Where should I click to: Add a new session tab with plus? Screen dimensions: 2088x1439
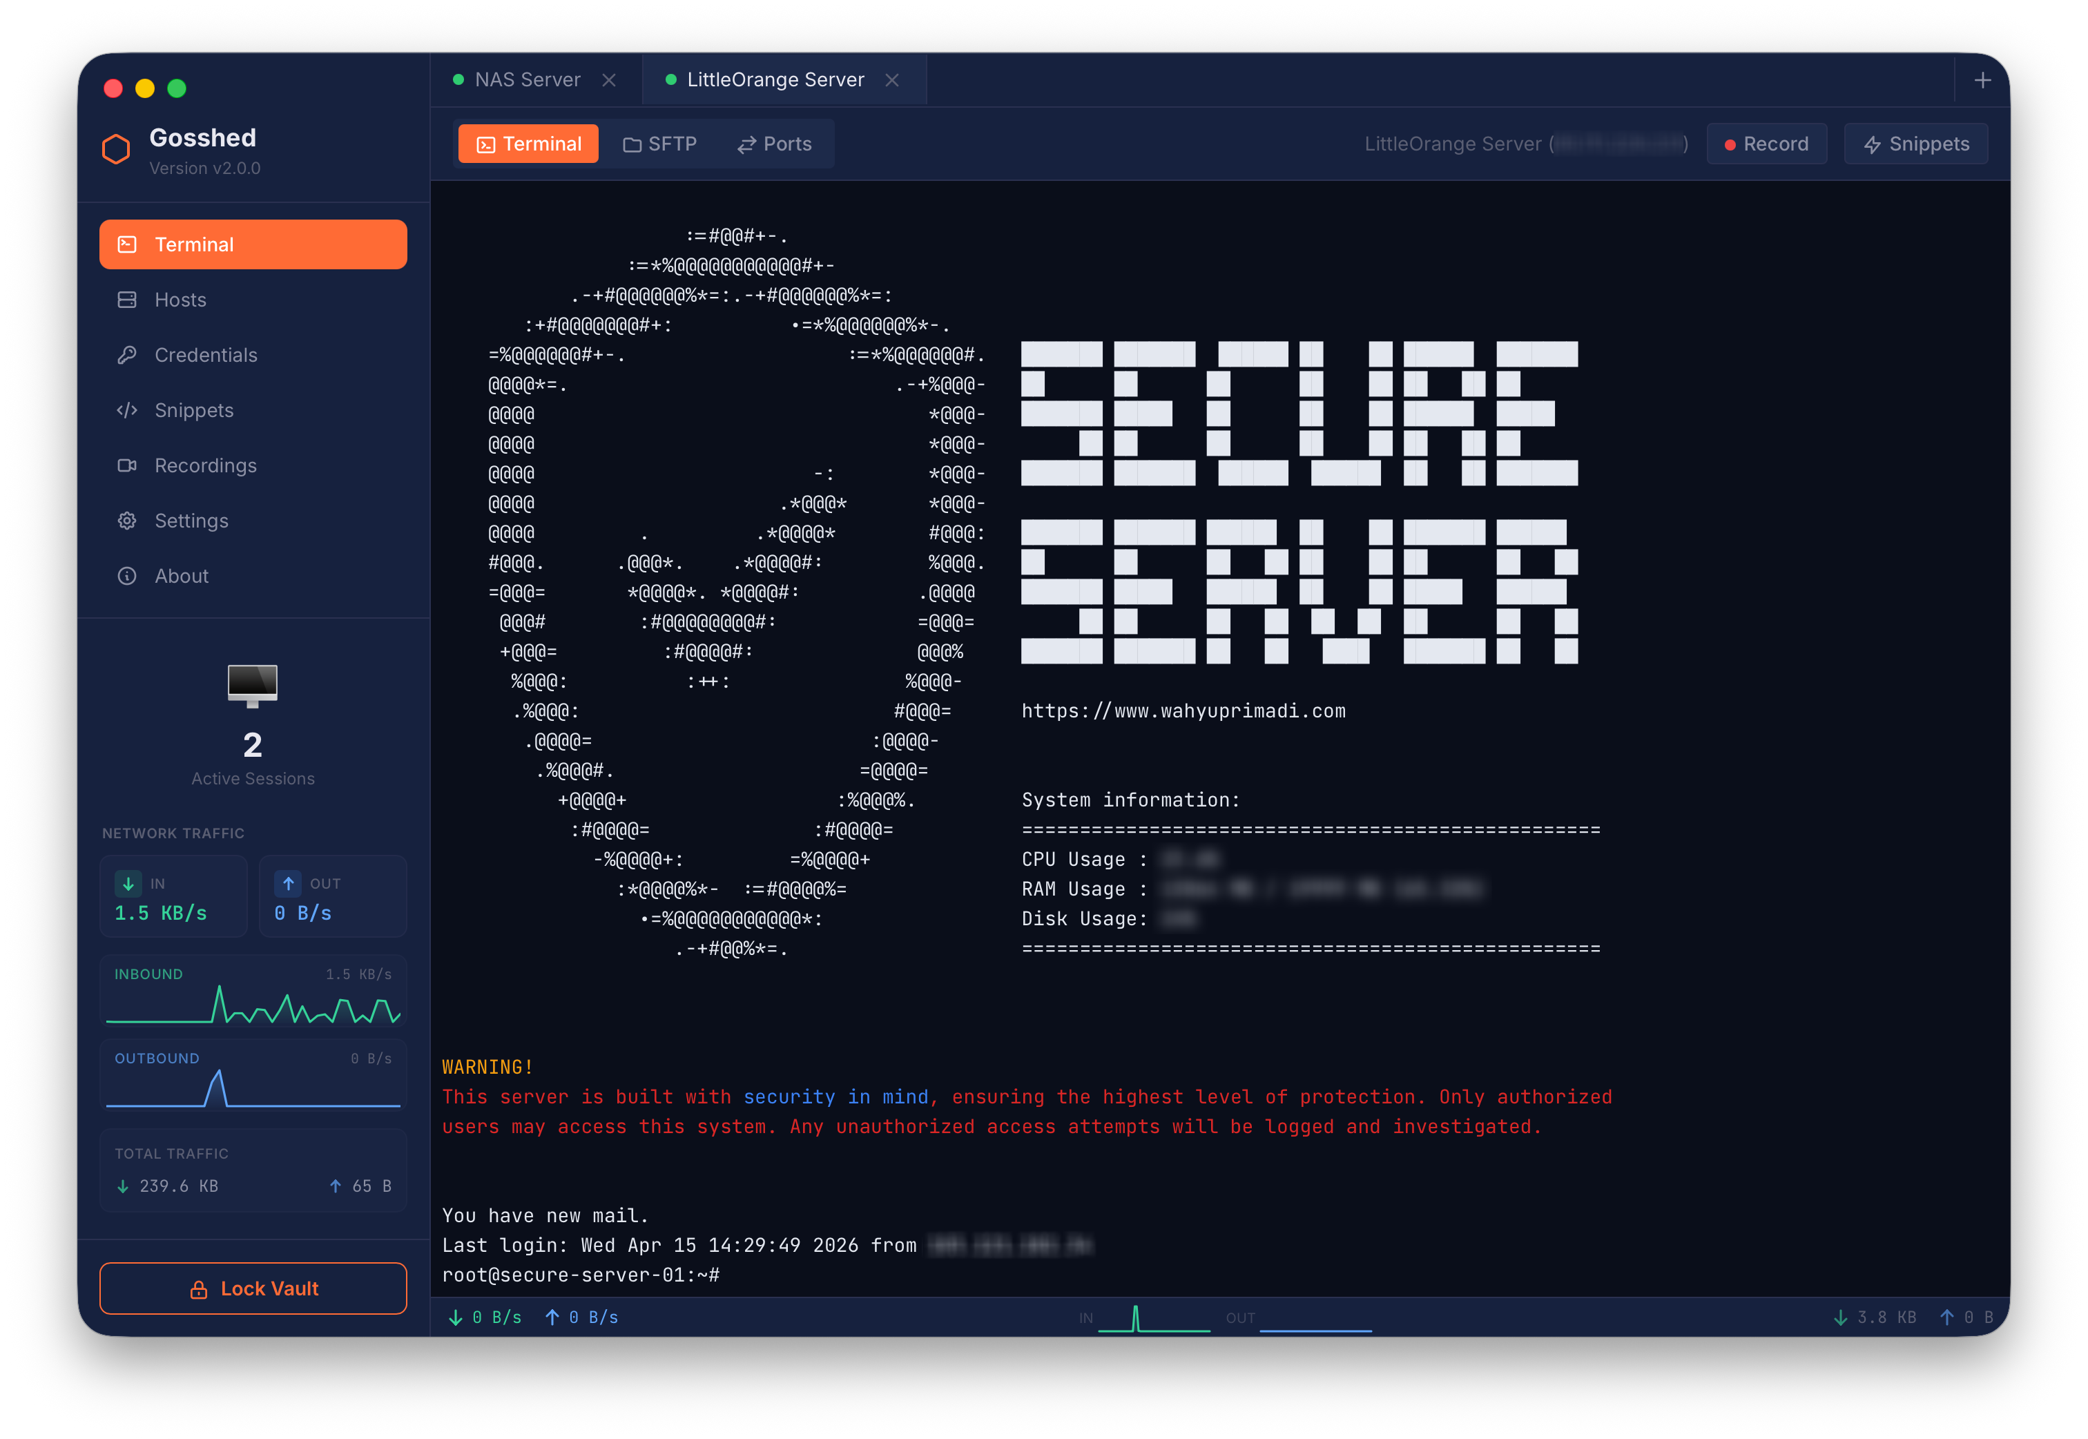(x=1982, y=80)
